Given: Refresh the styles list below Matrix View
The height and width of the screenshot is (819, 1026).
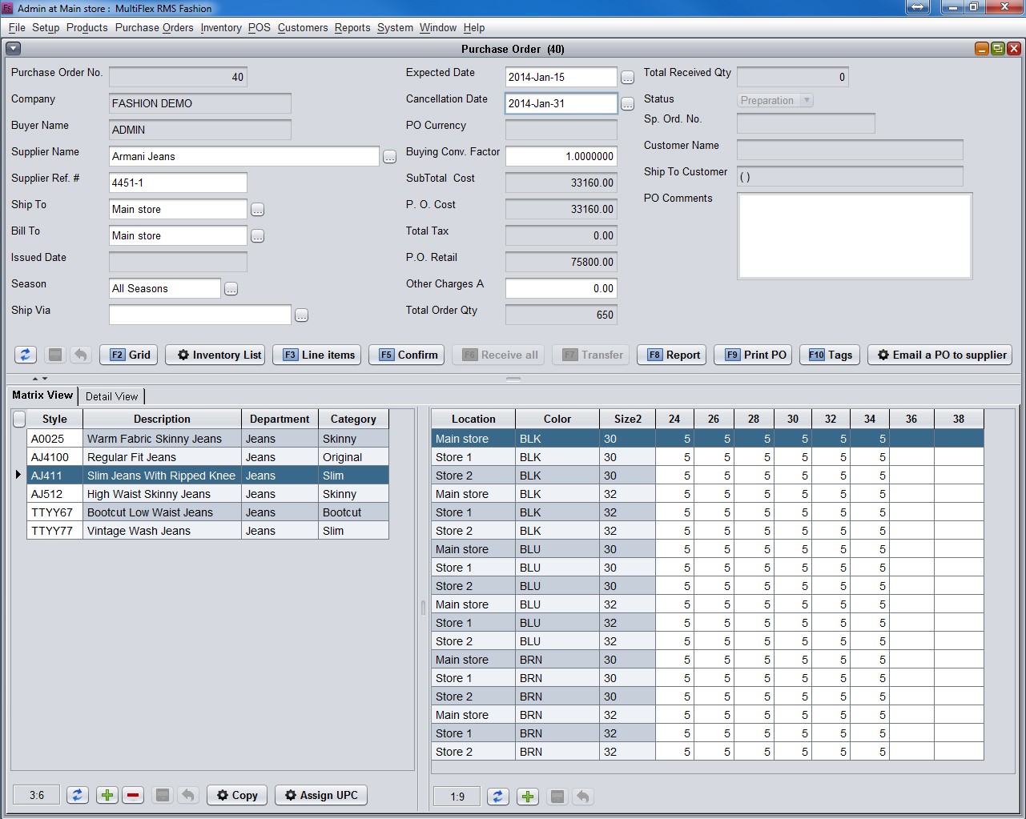Looking at the screenshot, I should (x=78, y=795).
